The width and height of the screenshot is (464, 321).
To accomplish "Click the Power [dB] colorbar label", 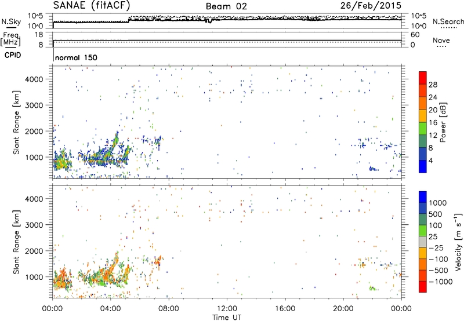I will click(x=443, y=122).
